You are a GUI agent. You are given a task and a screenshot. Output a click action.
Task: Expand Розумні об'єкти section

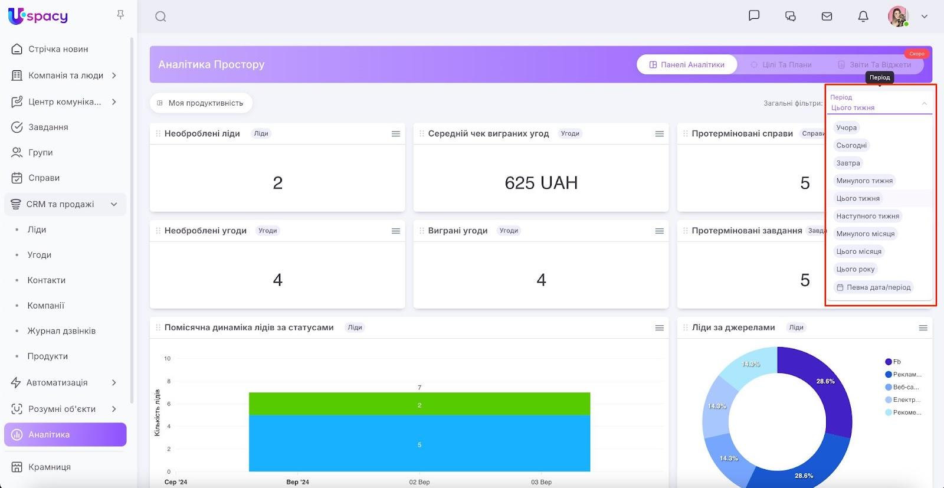pos(114,409)
